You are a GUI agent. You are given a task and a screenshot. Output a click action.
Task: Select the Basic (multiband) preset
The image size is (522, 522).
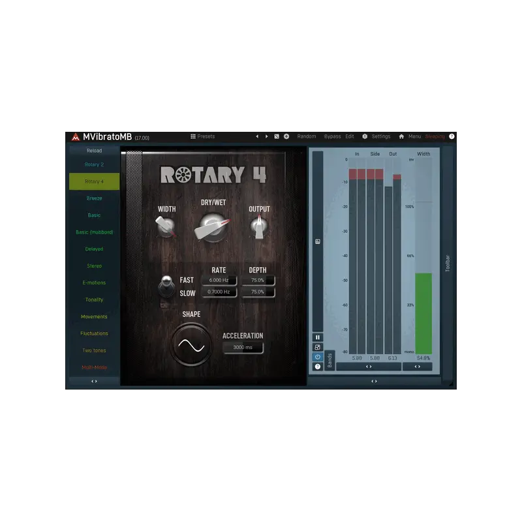(x=94, y=232)
